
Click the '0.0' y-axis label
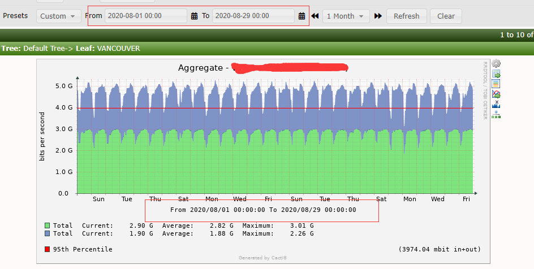coord(63,193)
